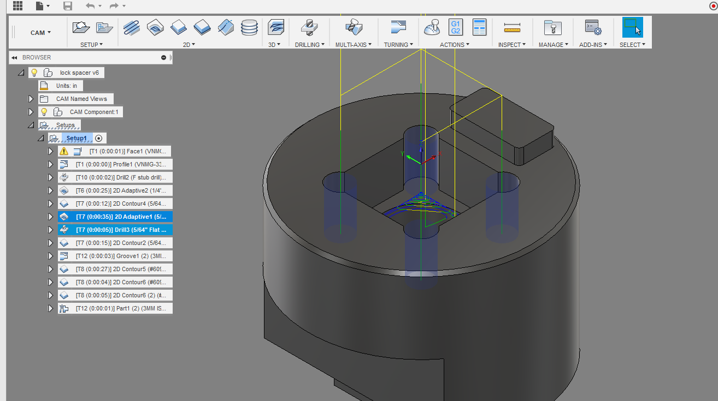Click the Setup creation icon in toolbar

(x=81, y=26)
